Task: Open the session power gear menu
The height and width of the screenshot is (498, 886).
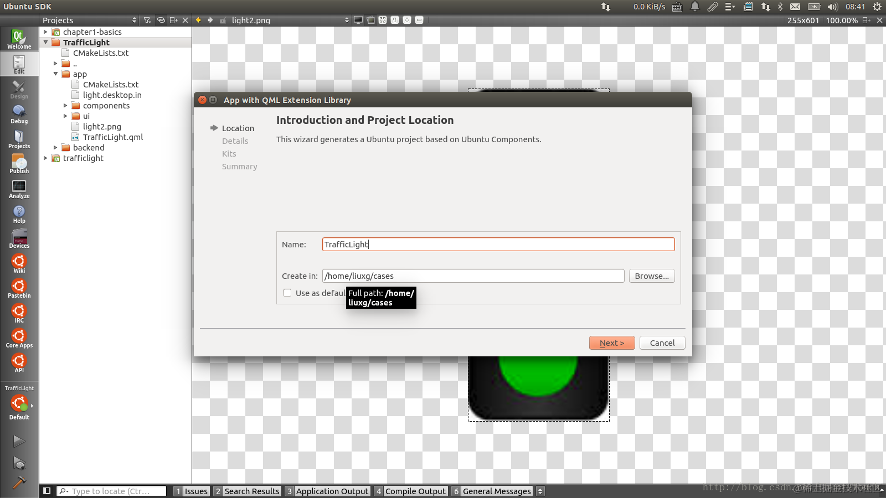Action: pyautogui.click(x=877, y=7)
